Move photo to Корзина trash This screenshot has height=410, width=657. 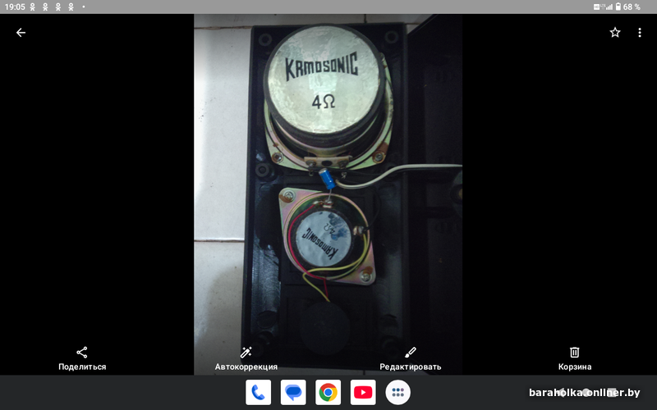point(574,358)
